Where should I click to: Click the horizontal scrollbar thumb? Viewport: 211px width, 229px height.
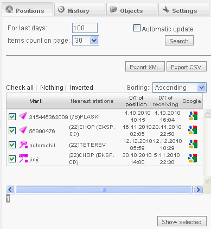tap(104, 190)
